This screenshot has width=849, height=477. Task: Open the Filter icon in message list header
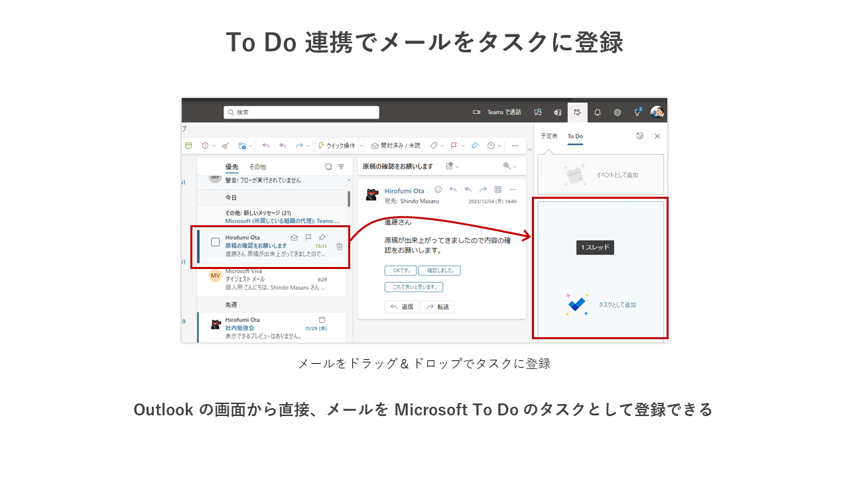point(341,167)
